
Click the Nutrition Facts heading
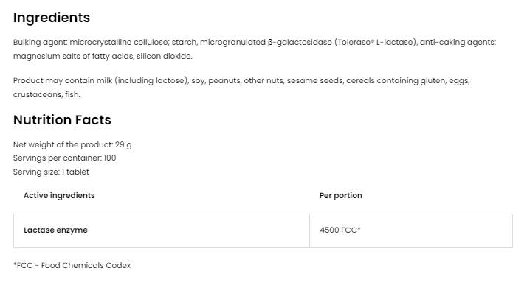click(62, 120)
